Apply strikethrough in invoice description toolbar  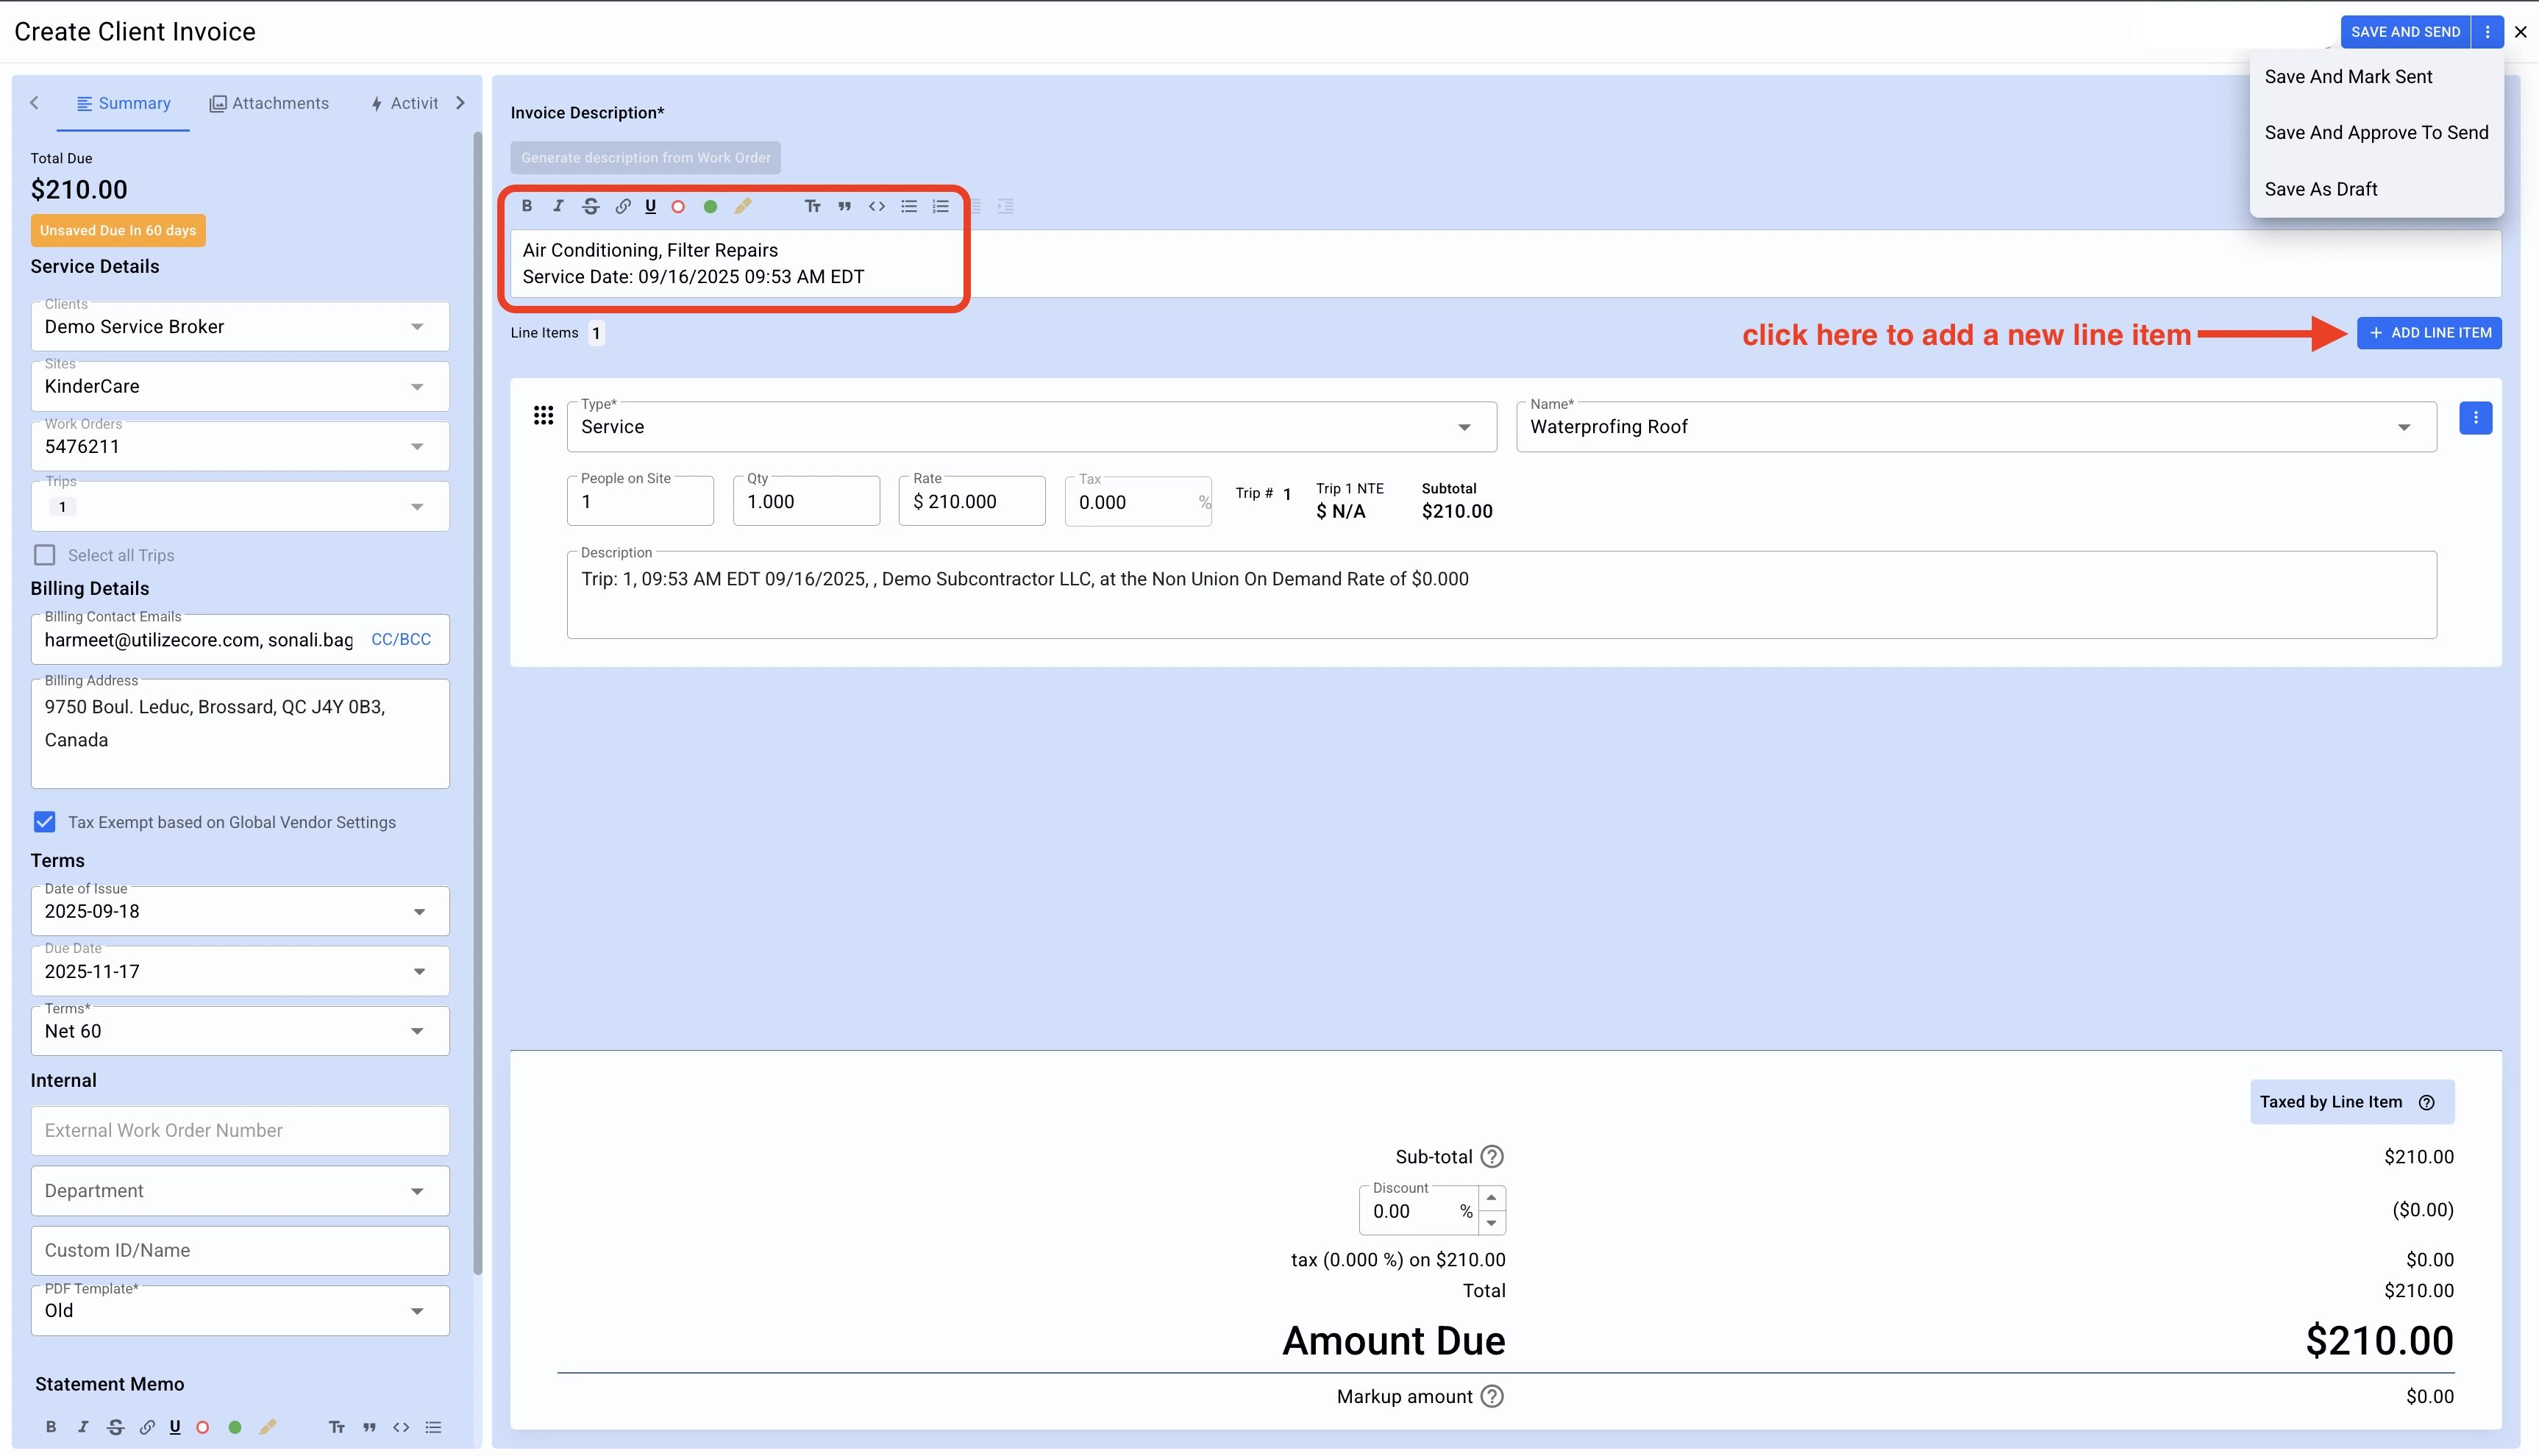pyautogui.click(x=591, y=206)
